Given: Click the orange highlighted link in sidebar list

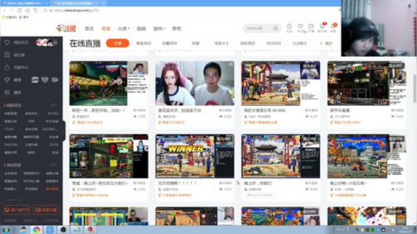Looking at the screenshot, I should point(52,189).
